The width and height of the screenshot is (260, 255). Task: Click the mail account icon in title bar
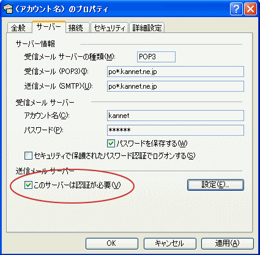[8, 9]
